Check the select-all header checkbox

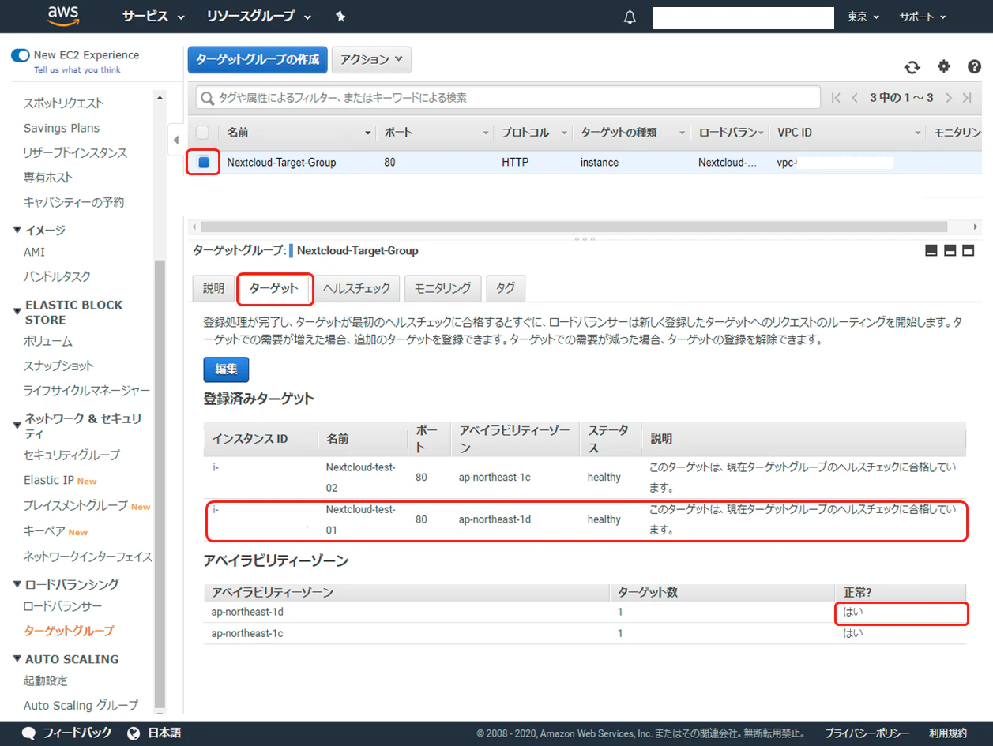pos(203,133)
